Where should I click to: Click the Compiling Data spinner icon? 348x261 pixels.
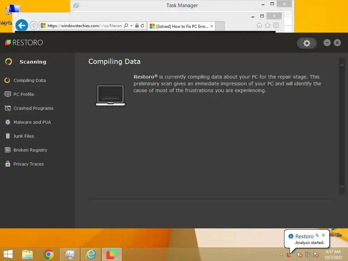(7, 80)
